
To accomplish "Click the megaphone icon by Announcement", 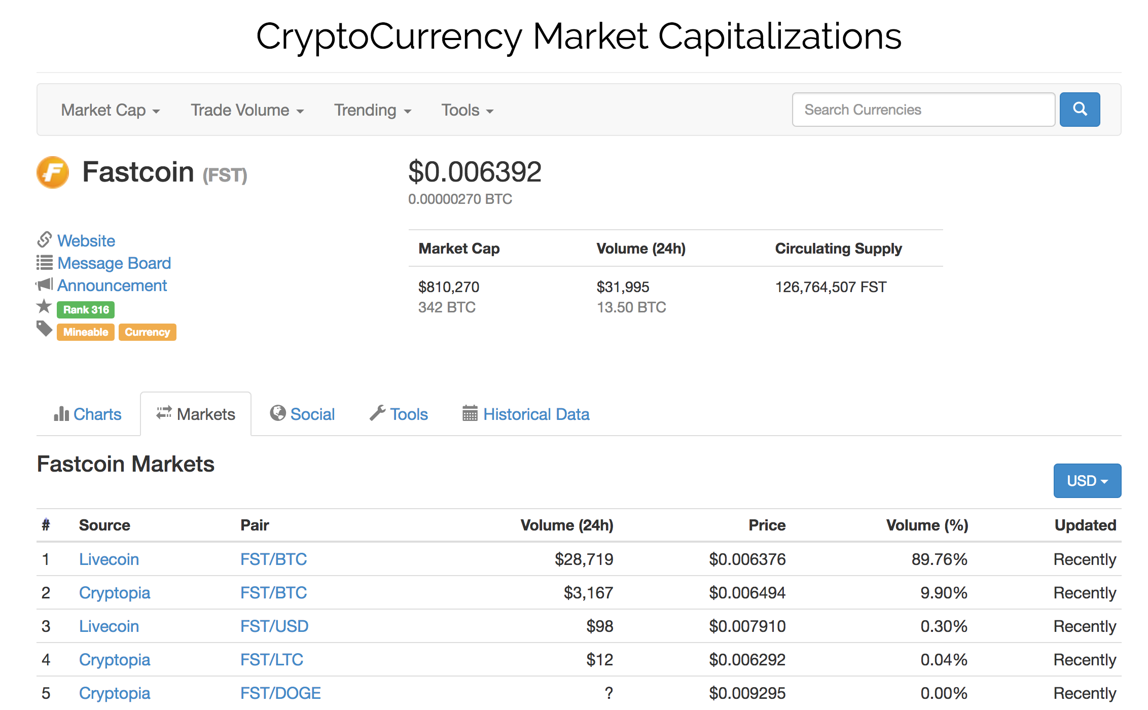I will pos(45,285).
